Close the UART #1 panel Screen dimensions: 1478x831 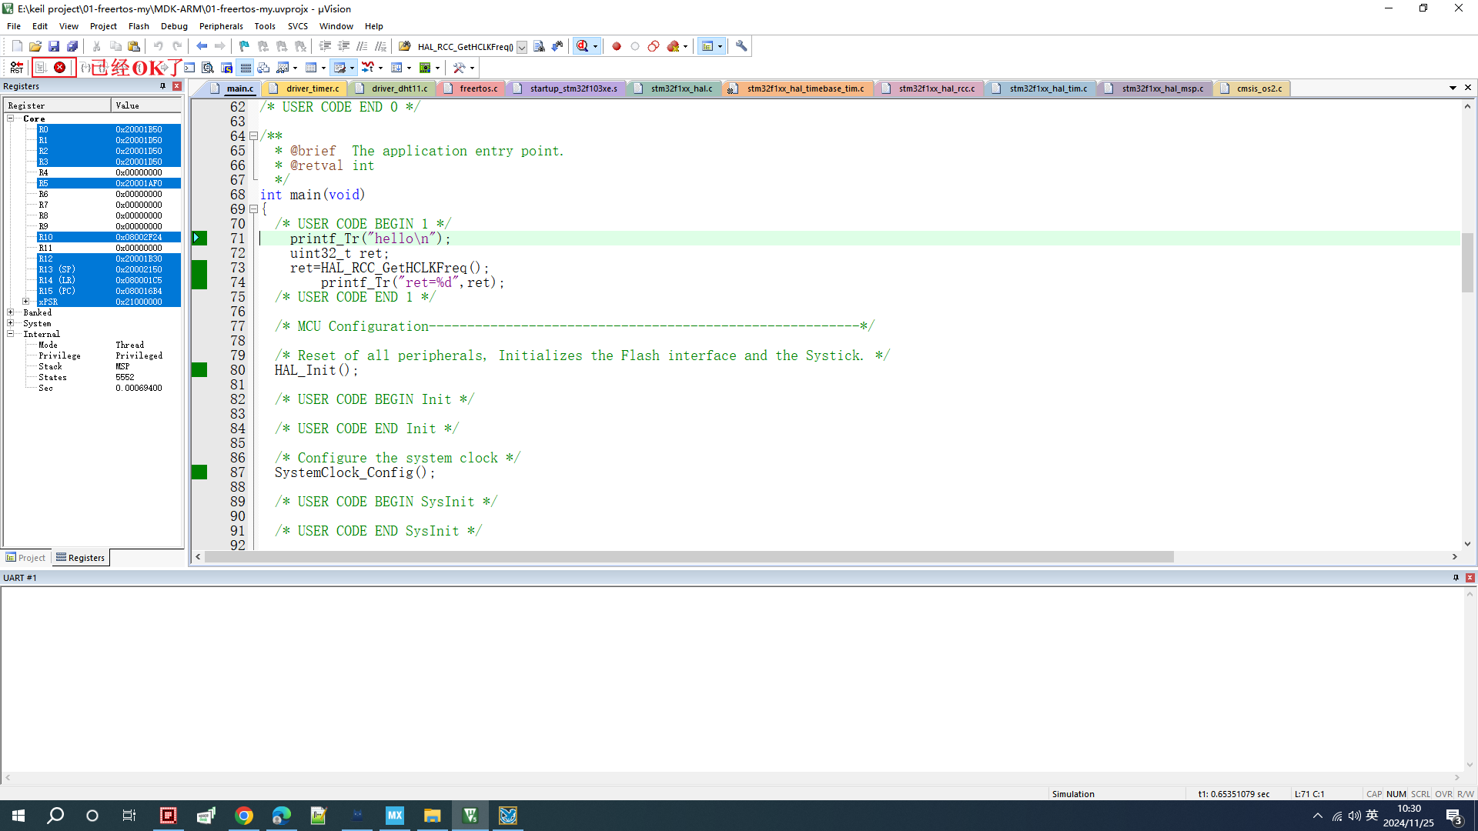click(1470, 578)
